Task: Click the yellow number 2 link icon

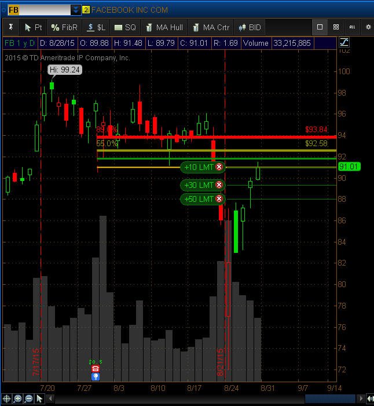Action: [86, 10]
